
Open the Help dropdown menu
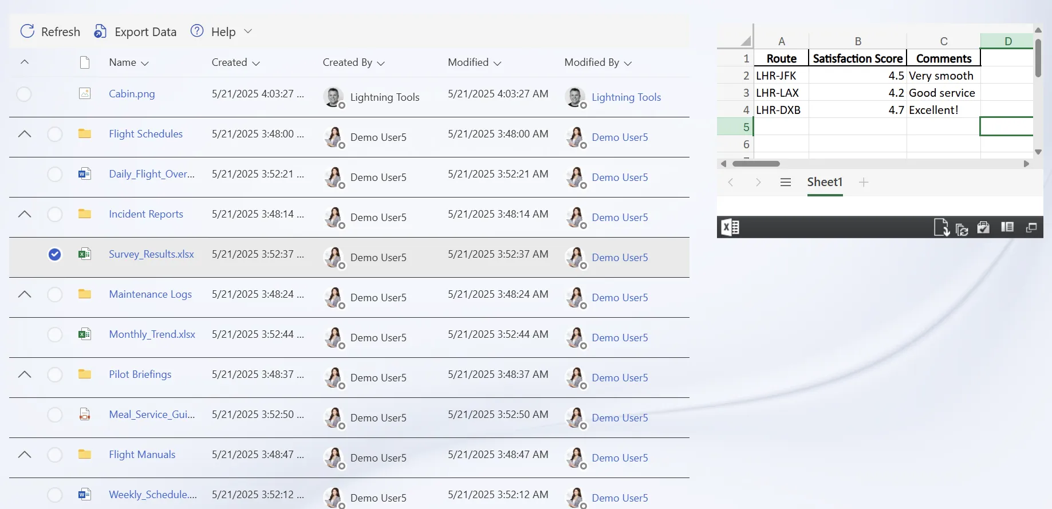(248, 31)
